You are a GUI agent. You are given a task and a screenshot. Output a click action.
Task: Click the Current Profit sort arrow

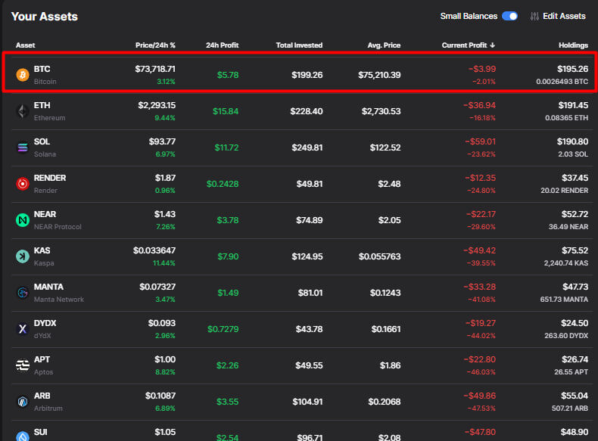click(492, 45)
